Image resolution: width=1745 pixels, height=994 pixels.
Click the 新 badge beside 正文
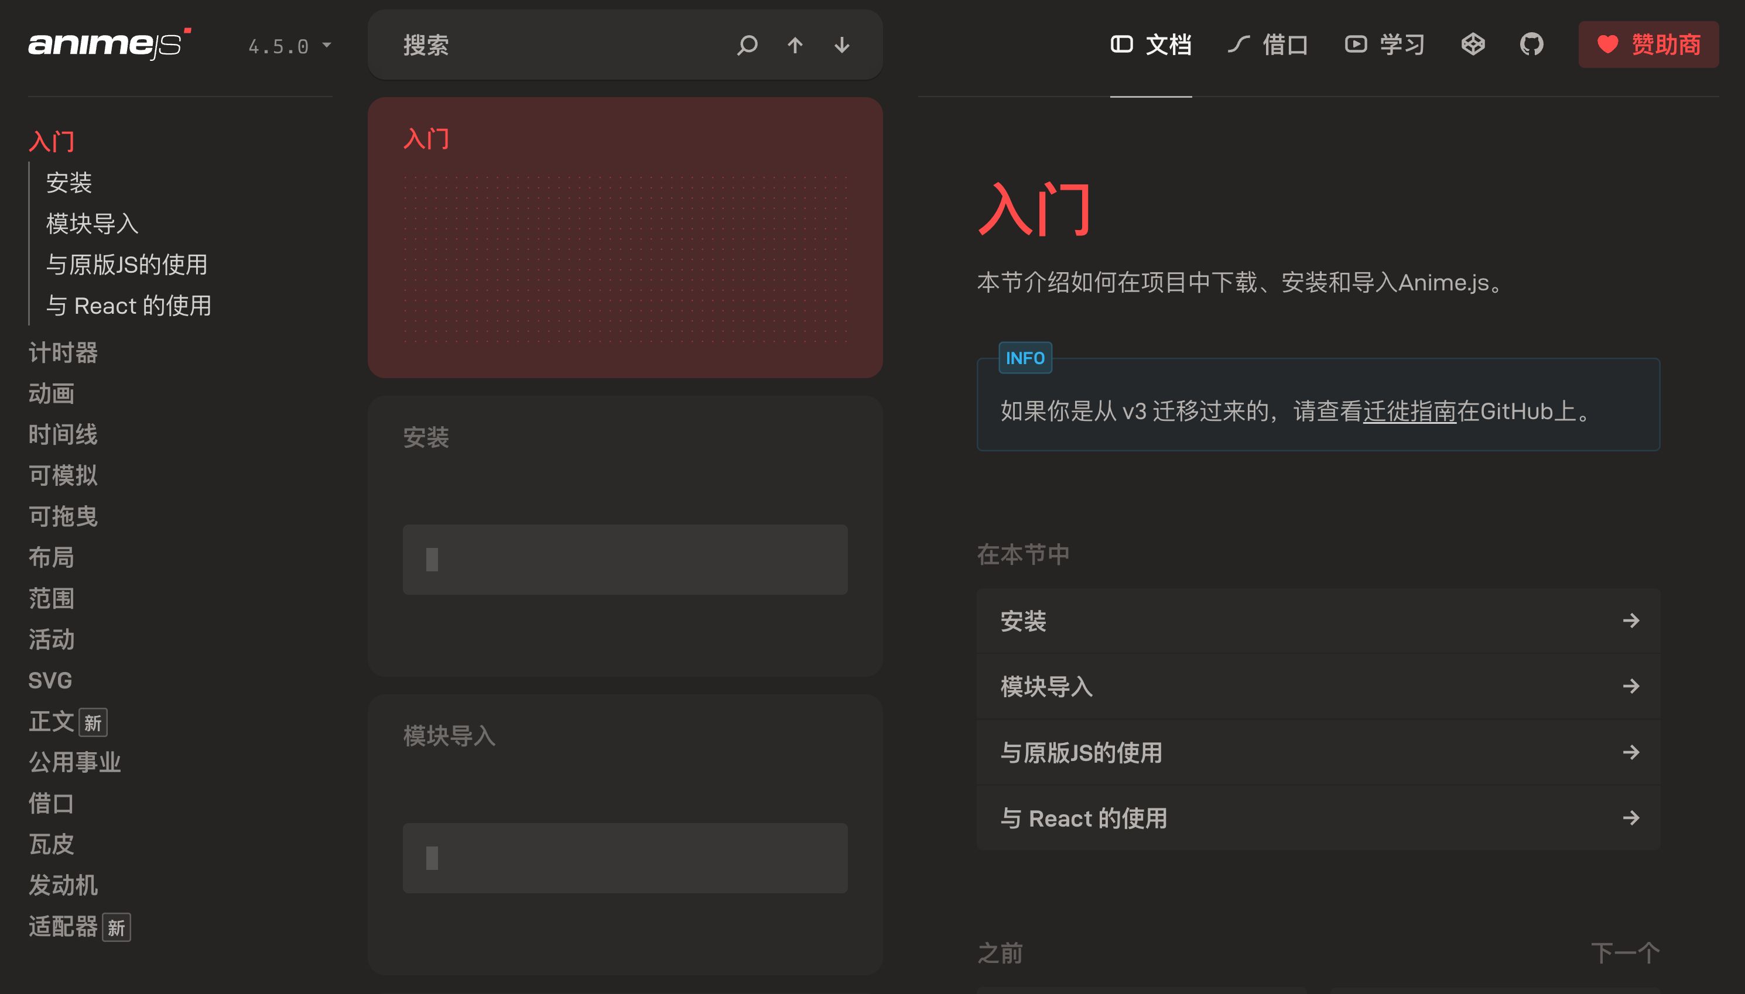click(93, 722)
